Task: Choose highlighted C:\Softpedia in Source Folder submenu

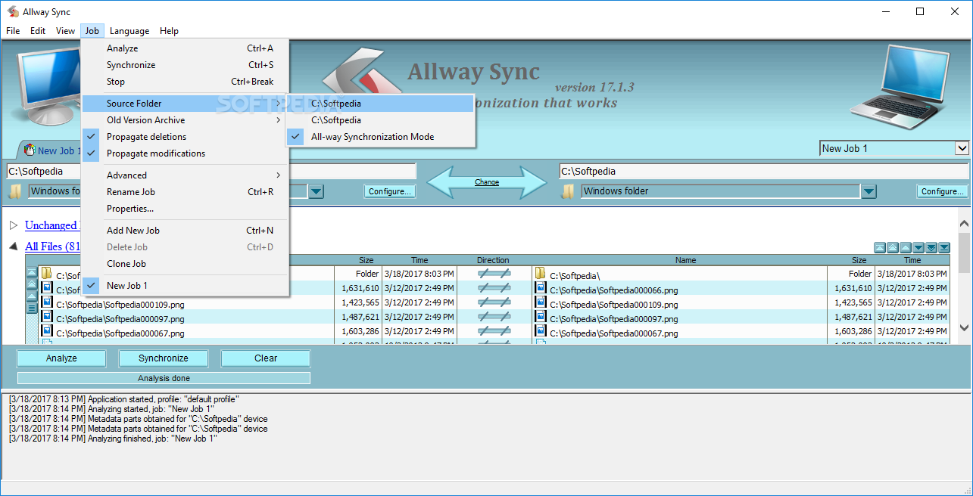Action: click(380, 104)
